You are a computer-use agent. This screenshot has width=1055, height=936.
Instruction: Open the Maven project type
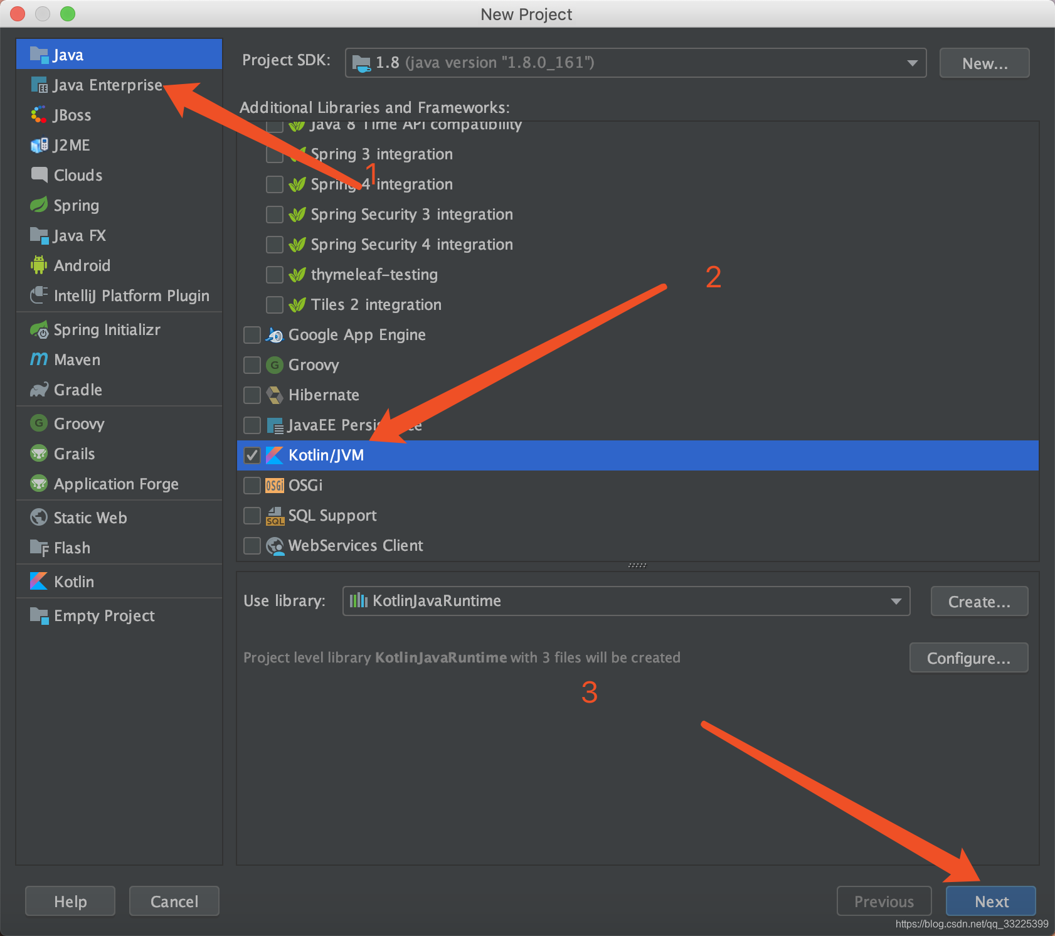pyautogui.click(x=76, y=359)
